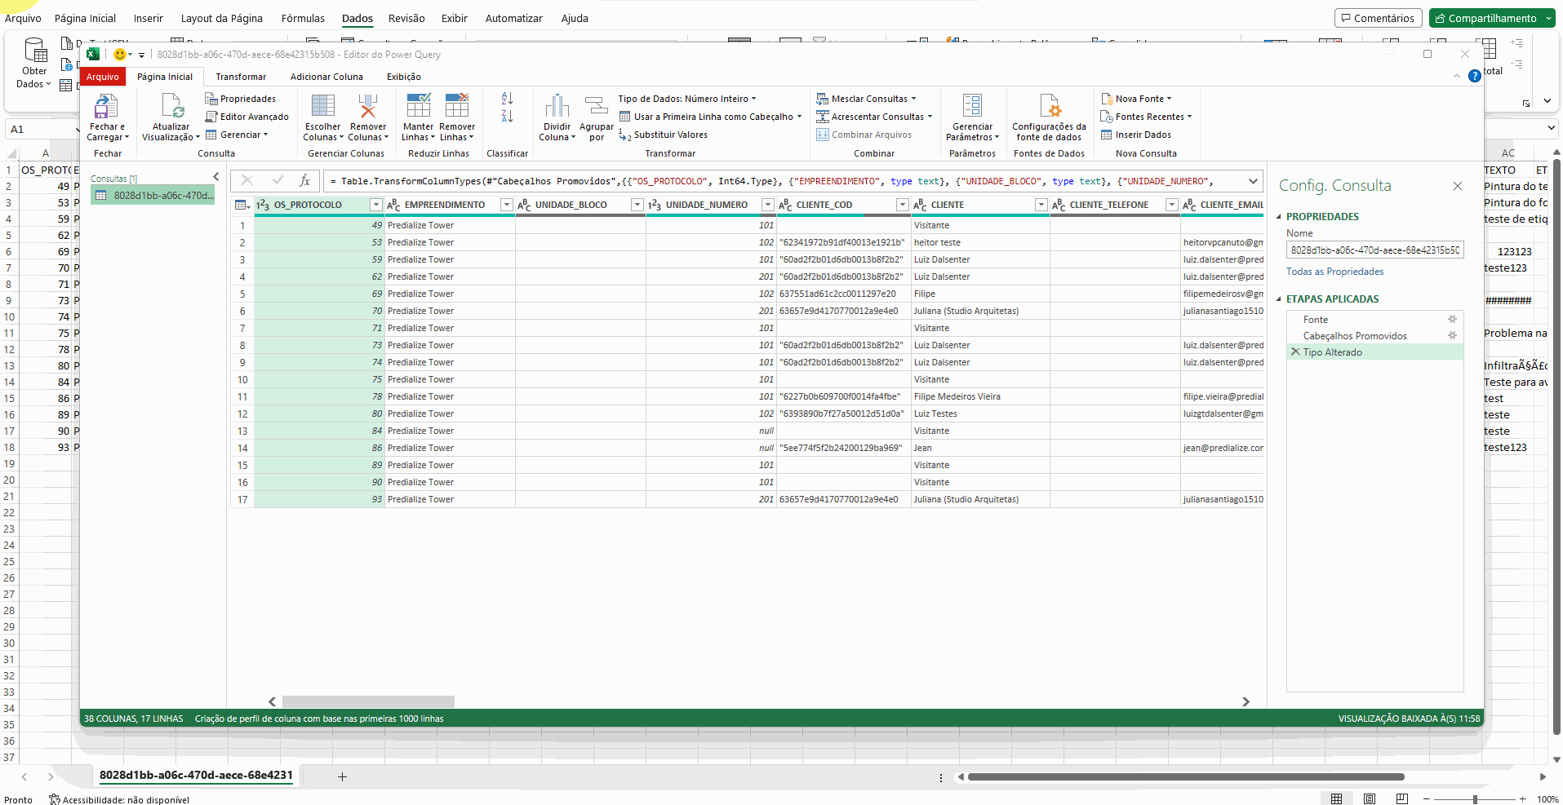Open the Adicionar Coluna tab

(x=326, y=77)
